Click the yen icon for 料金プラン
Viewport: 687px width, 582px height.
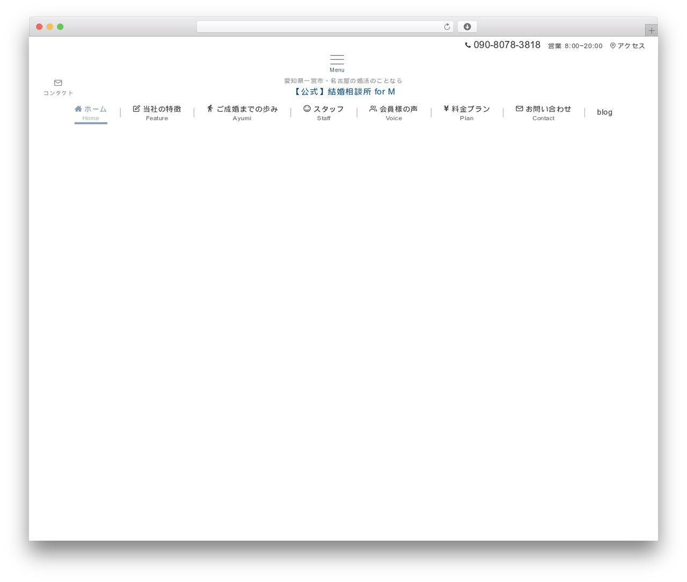446,108
